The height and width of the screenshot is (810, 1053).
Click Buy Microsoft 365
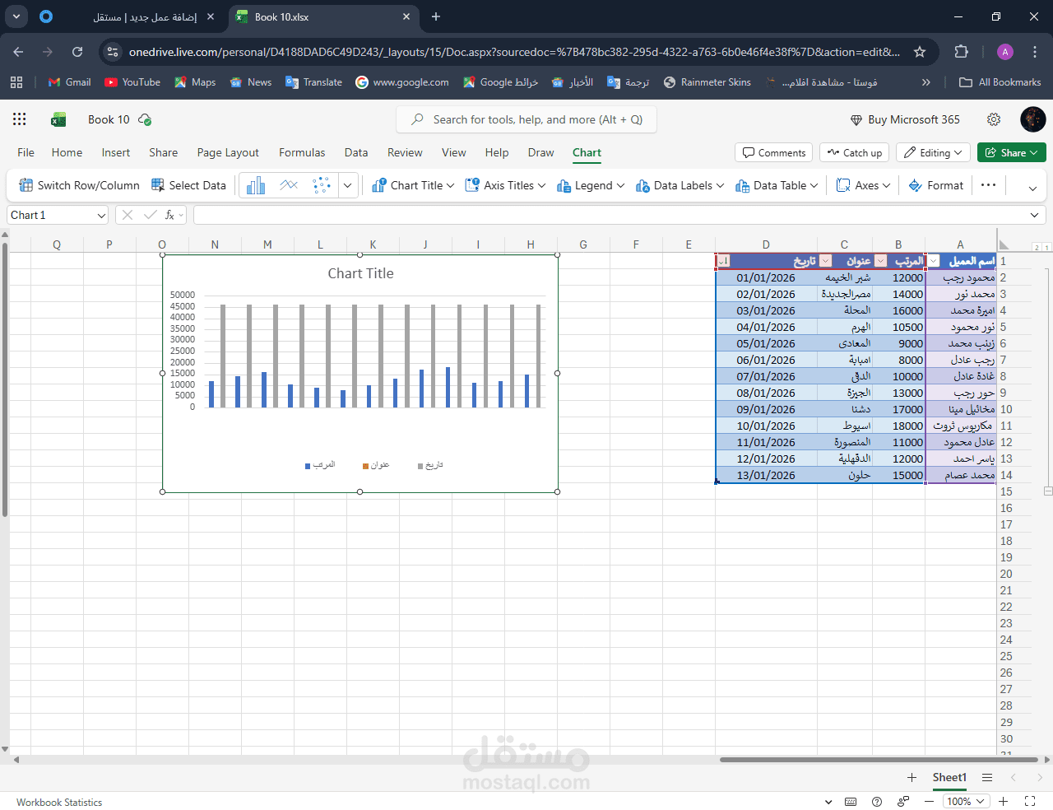(x=905, y=119)
